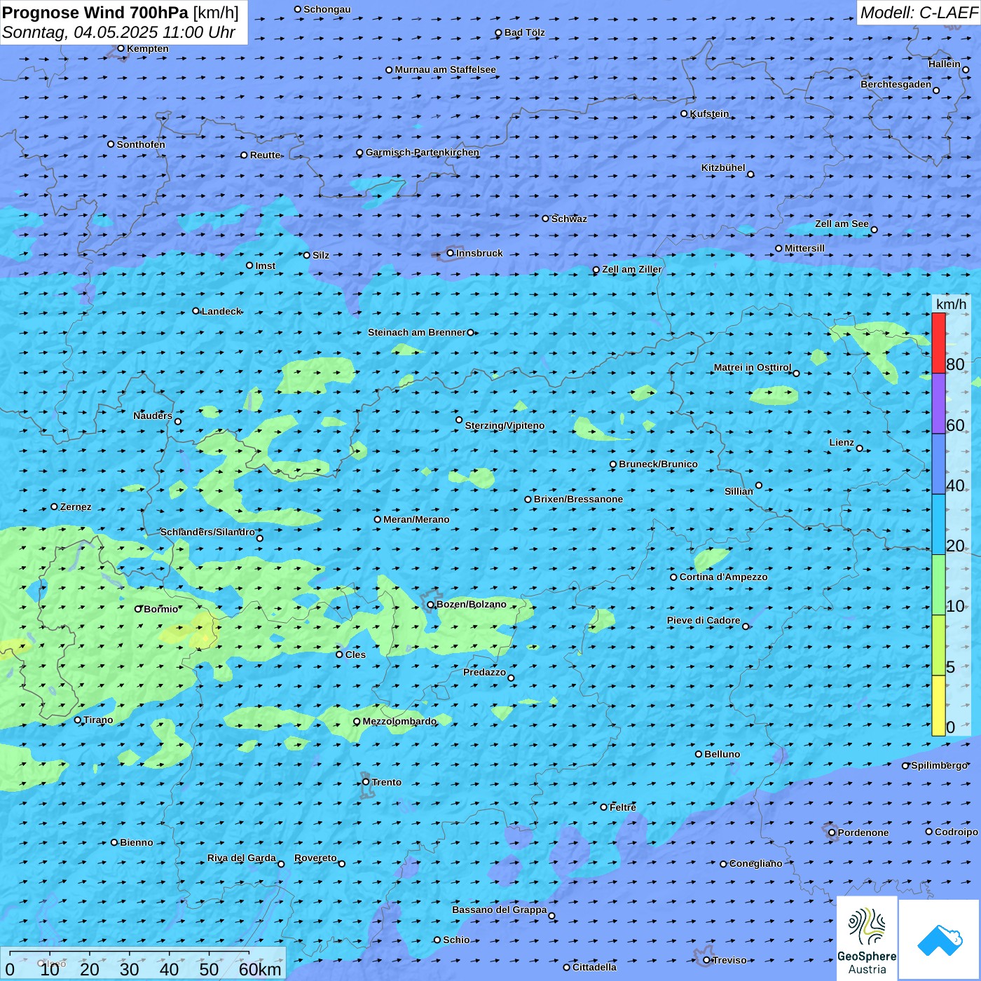Click the Feltre location dot

(x=604, y=807)
